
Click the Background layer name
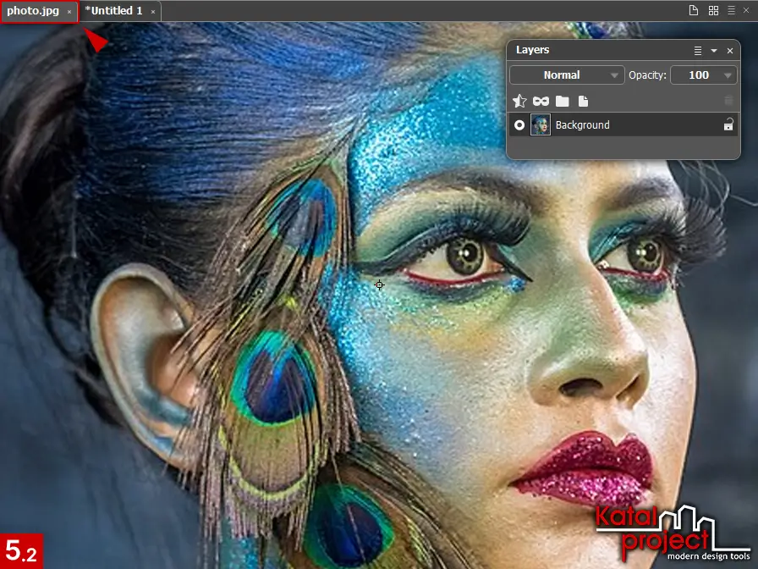pyautogui.click(x=582, y=125)
